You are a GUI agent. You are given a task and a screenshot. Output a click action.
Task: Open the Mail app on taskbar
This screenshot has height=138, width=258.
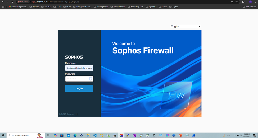click(69, 135)
